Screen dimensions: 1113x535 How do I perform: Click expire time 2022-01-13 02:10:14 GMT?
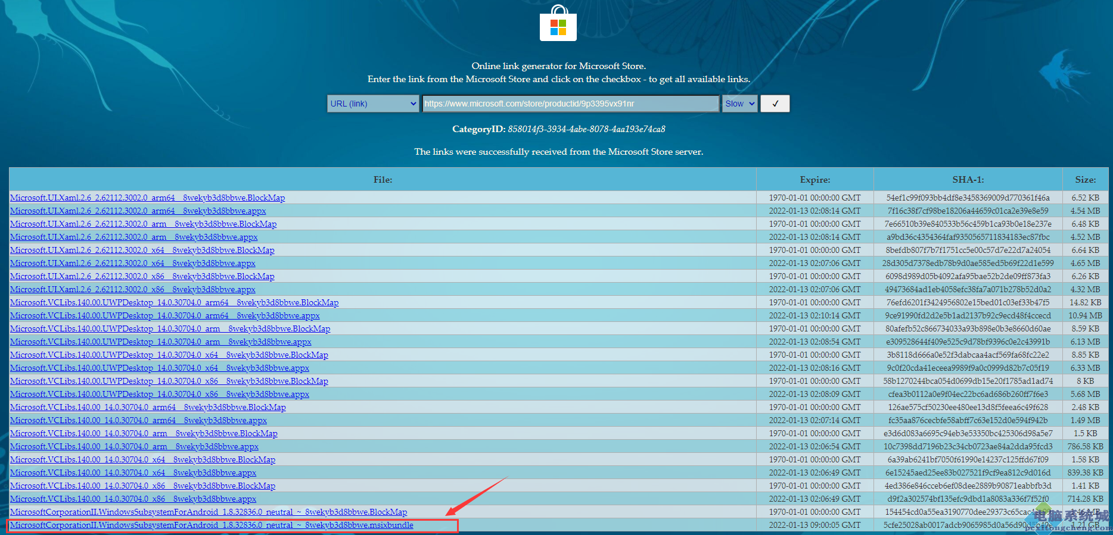pyautogui.click(x=814, y=315)
